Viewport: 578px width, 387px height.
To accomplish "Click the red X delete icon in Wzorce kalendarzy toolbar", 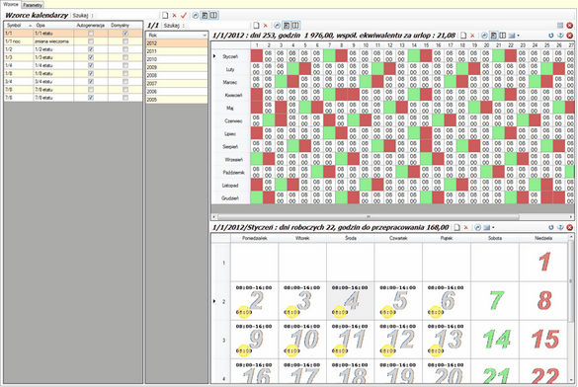I will (x=174, y=16).
